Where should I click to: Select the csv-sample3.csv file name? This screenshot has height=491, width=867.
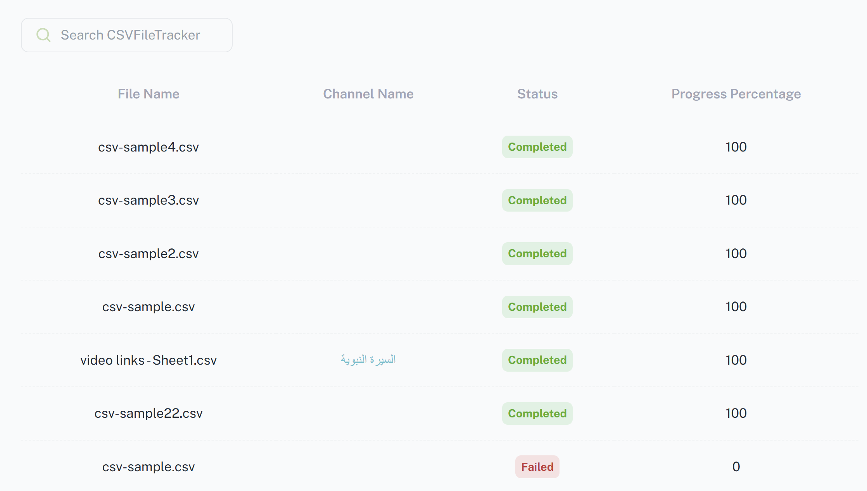(149, 200)
